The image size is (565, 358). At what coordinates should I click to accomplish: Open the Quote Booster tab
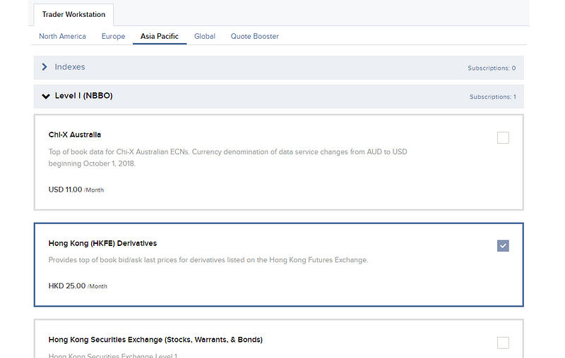click(x=255, y=37)
